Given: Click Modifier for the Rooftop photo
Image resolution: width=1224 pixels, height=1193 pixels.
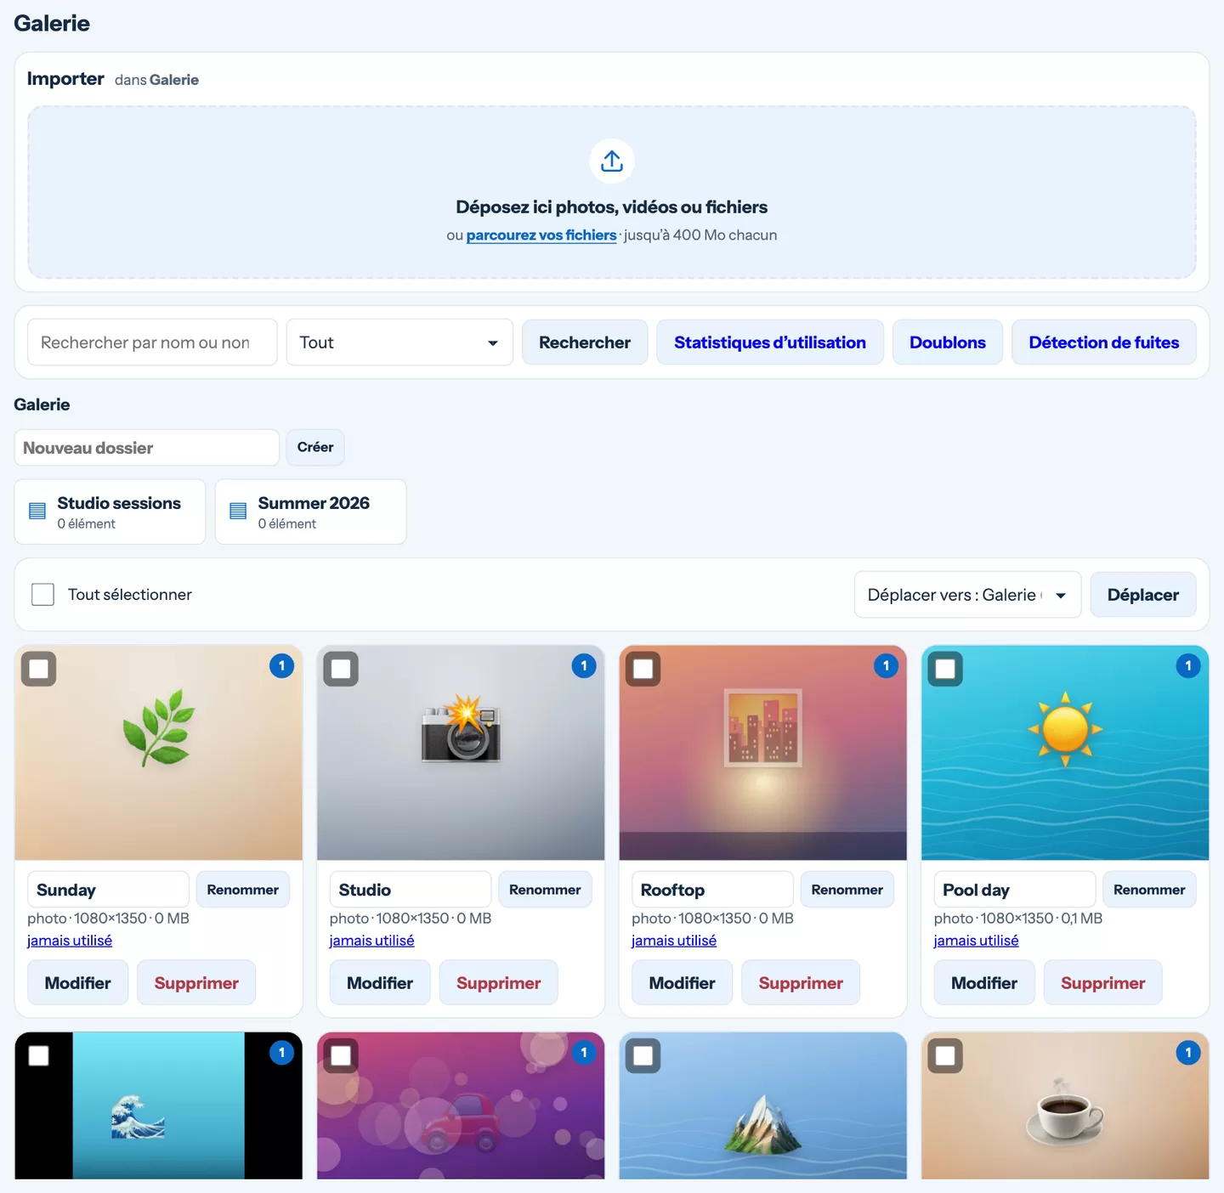Looking at the screenshot, I should point(683,983).
